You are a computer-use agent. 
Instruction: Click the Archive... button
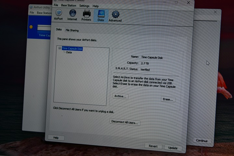coord(120,96)
